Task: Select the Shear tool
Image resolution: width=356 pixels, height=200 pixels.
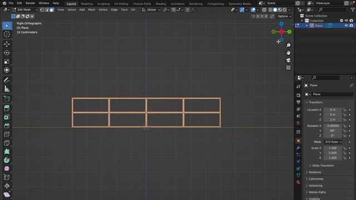Action: click(7, 194)
